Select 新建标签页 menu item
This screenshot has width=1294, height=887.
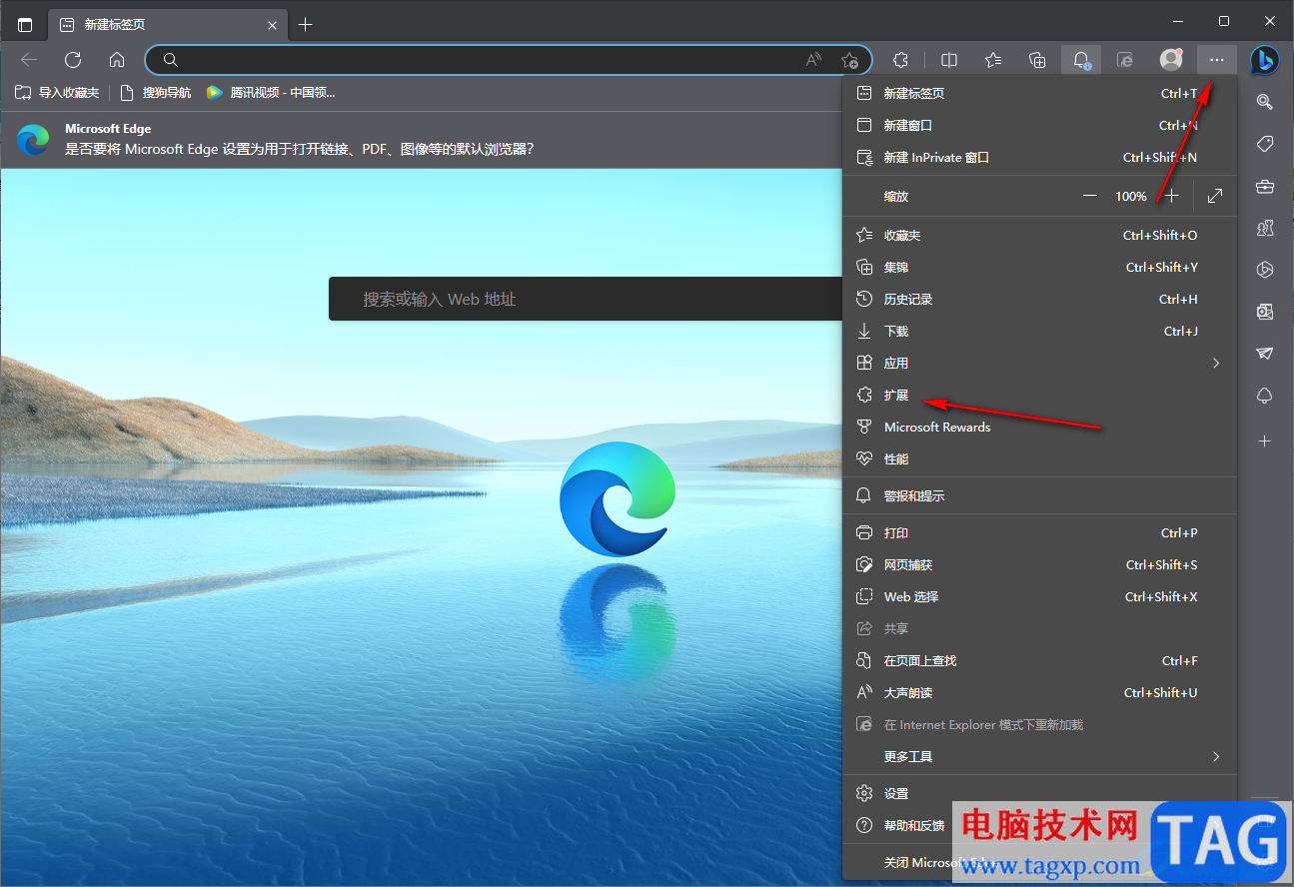[1040, 93]
